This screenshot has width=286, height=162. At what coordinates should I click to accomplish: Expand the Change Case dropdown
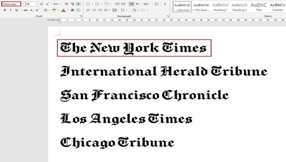[59, 4]
